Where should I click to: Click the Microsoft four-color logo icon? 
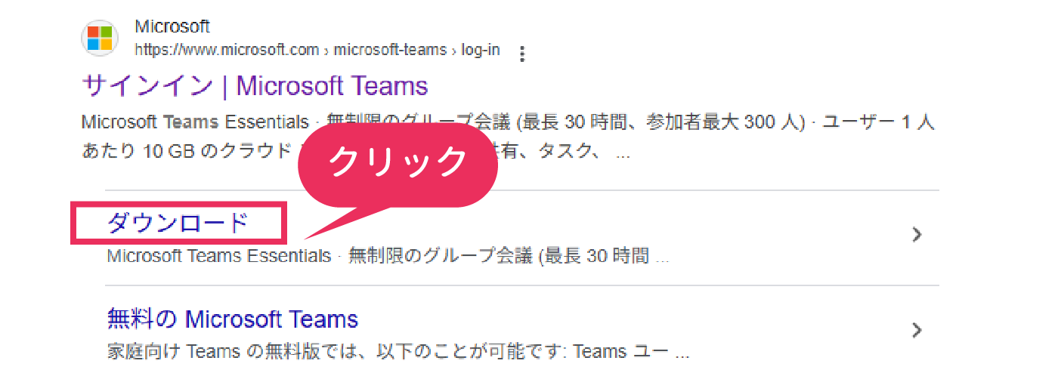(100, 38)
